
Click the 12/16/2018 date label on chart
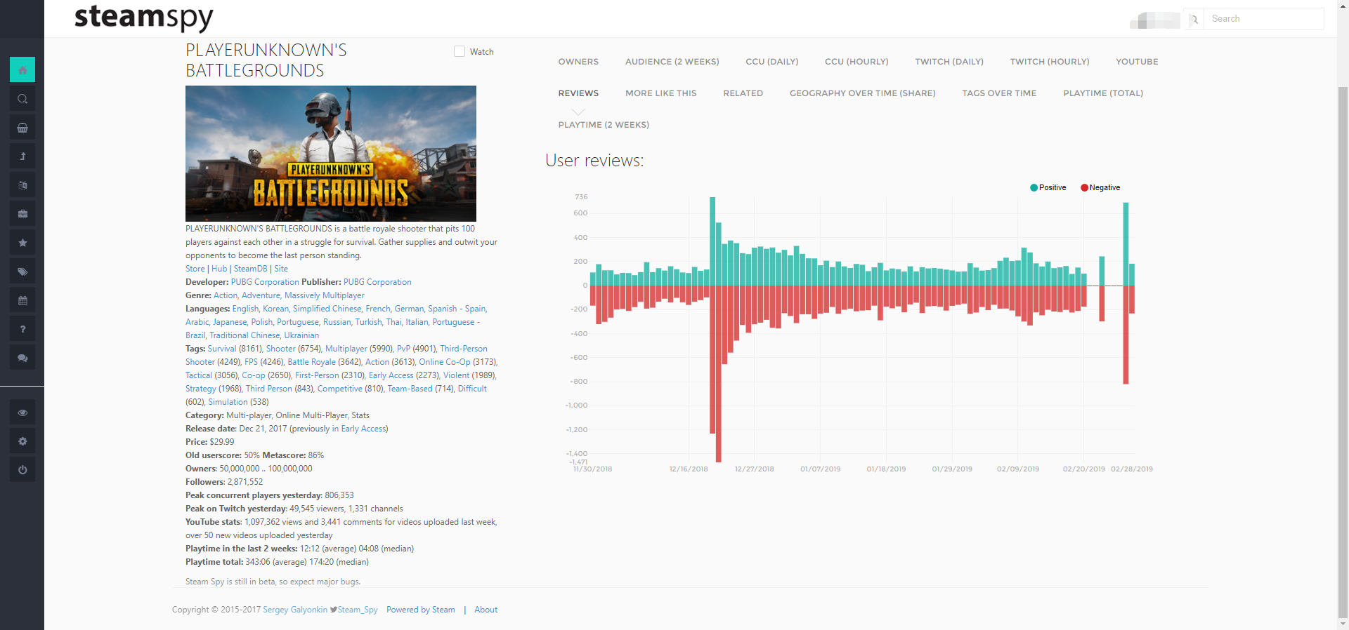689,469
